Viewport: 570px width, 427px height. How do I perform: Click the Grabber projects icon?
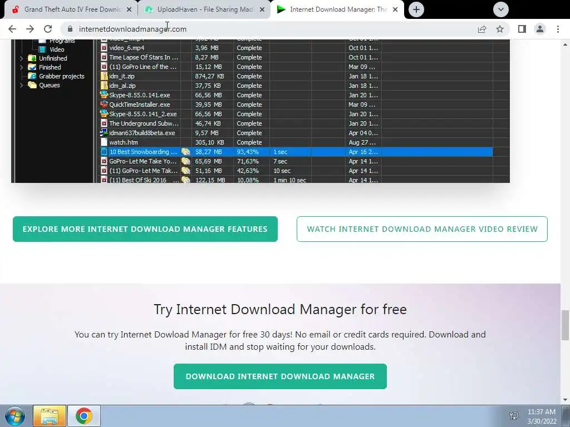point(32,76)
